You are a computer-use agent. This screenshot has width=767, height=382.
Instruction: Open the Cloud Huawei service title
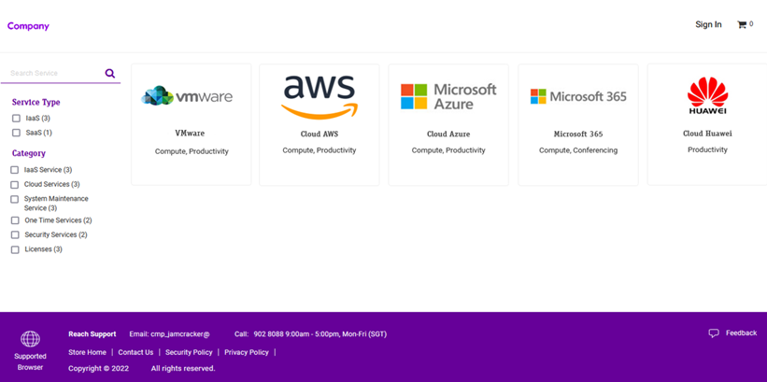pyautogui.click(x=708, y=134)
